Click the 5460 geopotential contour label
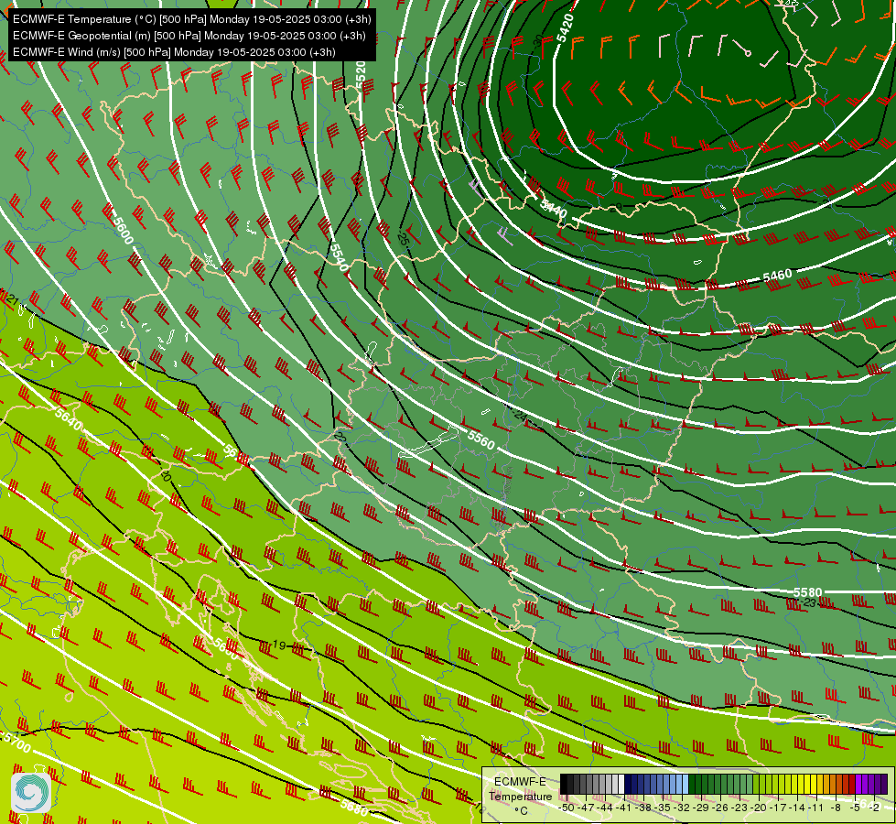Viewport: 896px width, 824px height. 778,276
